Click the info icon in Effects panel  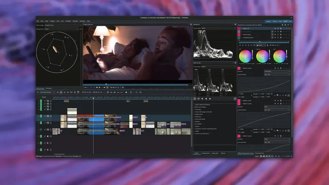point(235,99)
